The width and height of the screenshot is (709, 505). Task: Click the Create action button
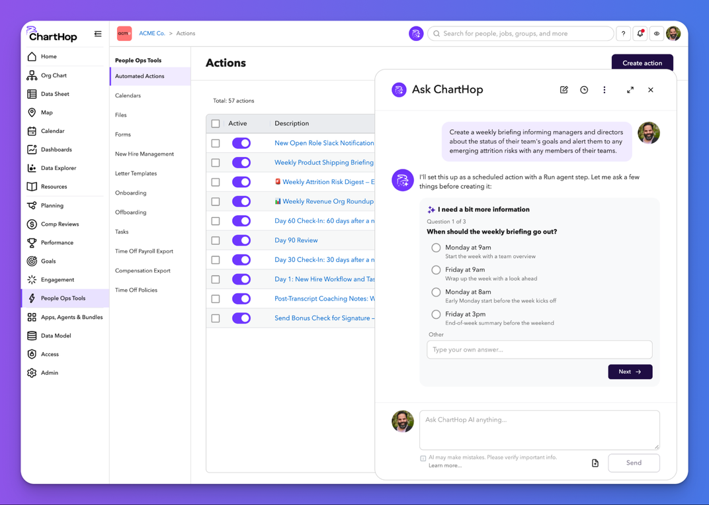click(642, 63)
